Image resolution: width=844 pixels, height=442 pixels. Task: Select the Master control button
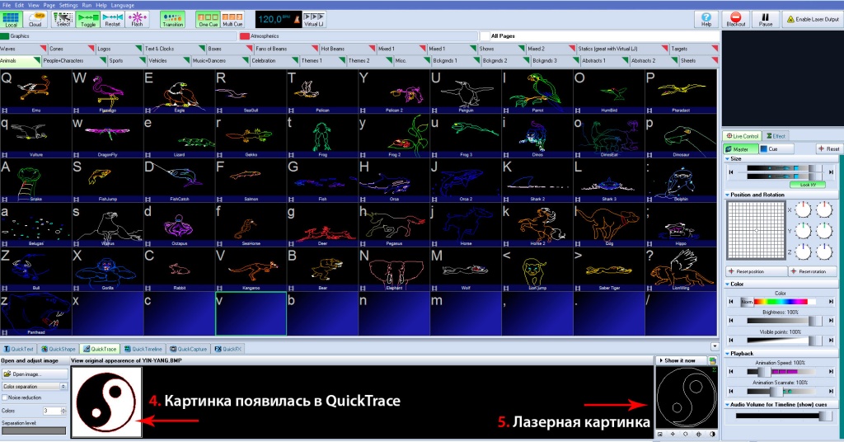tap(741, 148)
